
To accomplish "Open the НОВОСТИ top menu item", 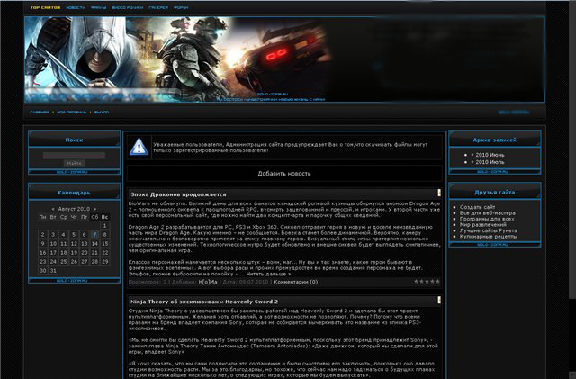I will 76,7.
